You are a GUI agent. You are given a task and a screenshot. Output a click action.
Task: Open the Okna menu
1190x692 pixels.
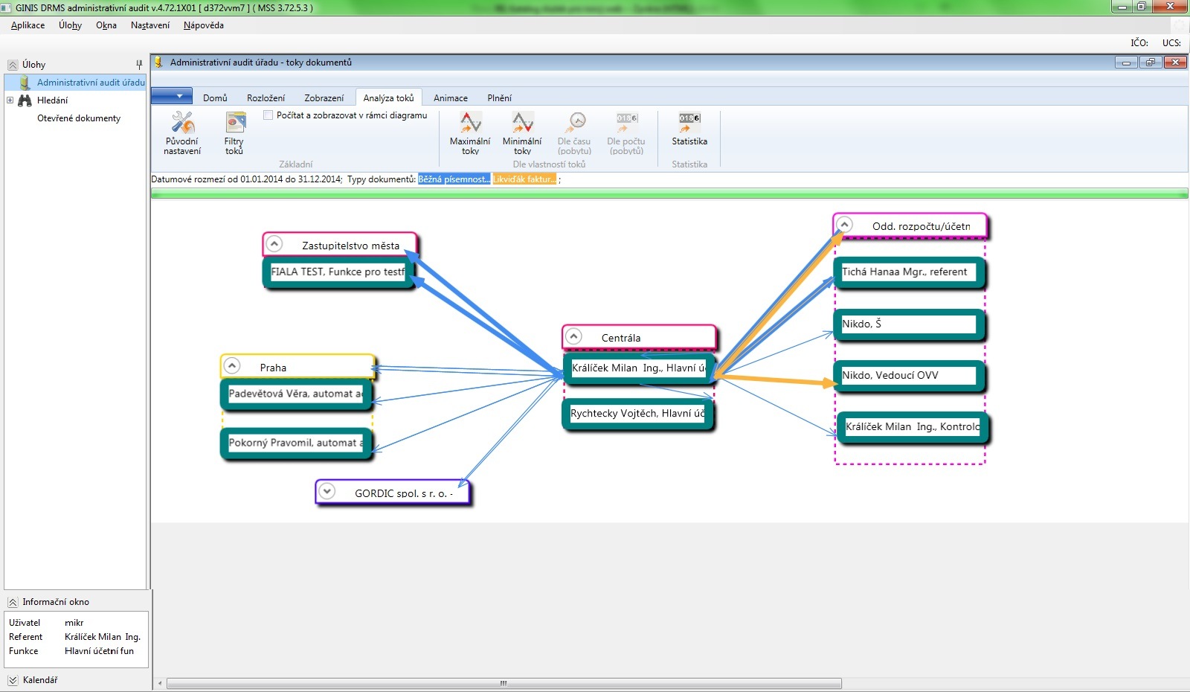[x=106, y=25]
